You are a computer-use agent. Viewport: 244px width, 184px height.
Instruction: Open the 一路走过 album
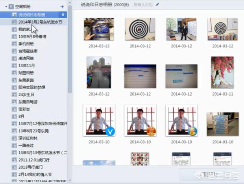point(26,146)
